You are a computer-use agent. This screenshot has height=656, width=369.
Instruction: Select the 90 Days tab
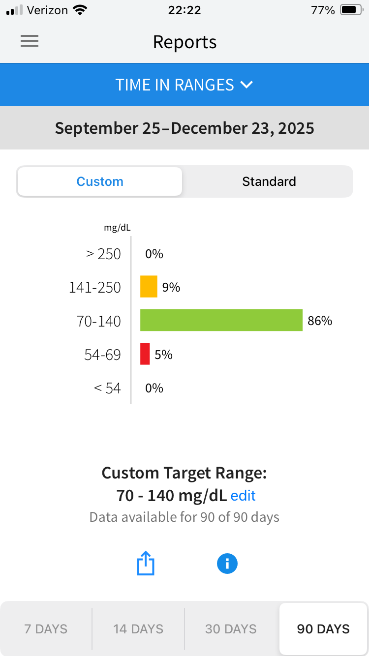pos(323,629)
